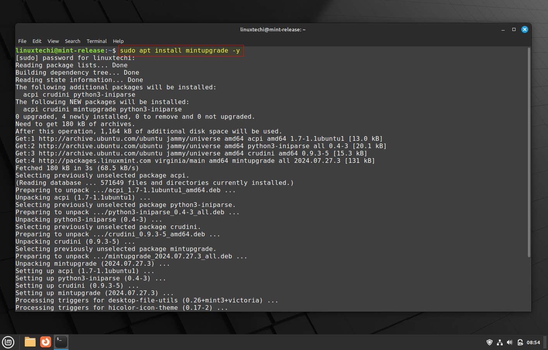548x350 pixels.
Task: Click 'Selecting previously unselected package acpi.'
Action: click(x=103, y=176)
